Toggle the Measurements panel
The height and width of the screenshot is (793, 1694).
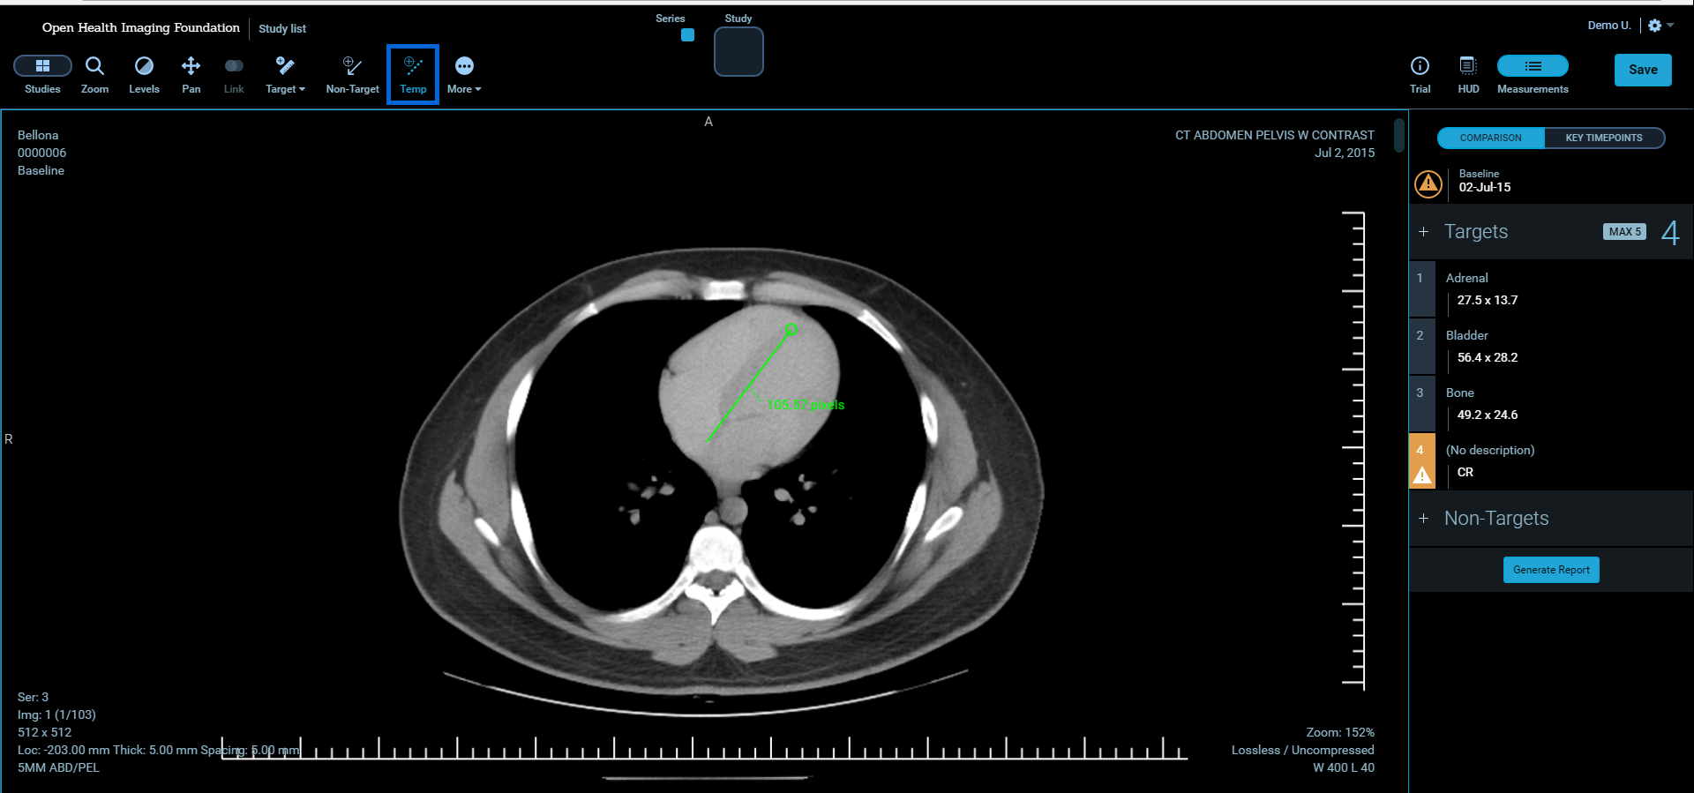[1533, 66]
